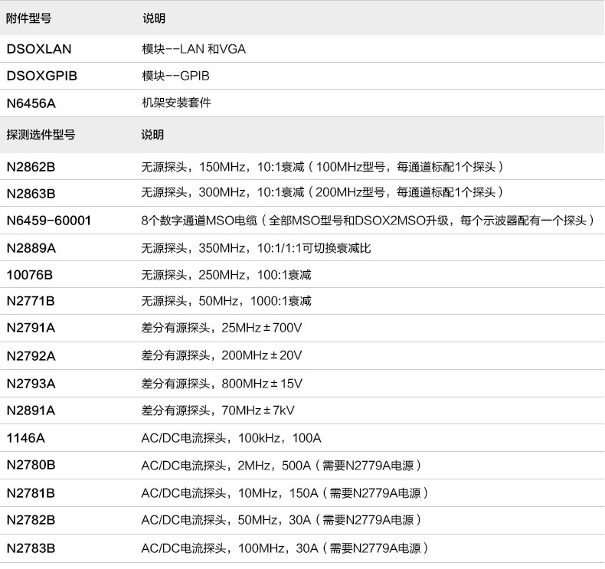605x569 pixels.
Task: Select the N2793A differential probe model
Action: click(x=31, y=383)
